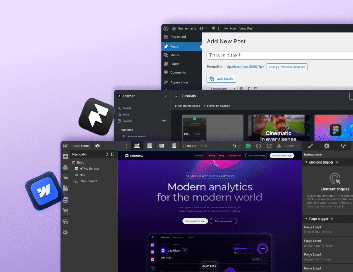Open the Posts menu in WordPress
The height and width of the screenshot is (272, 353).
[x=181, y=46]
